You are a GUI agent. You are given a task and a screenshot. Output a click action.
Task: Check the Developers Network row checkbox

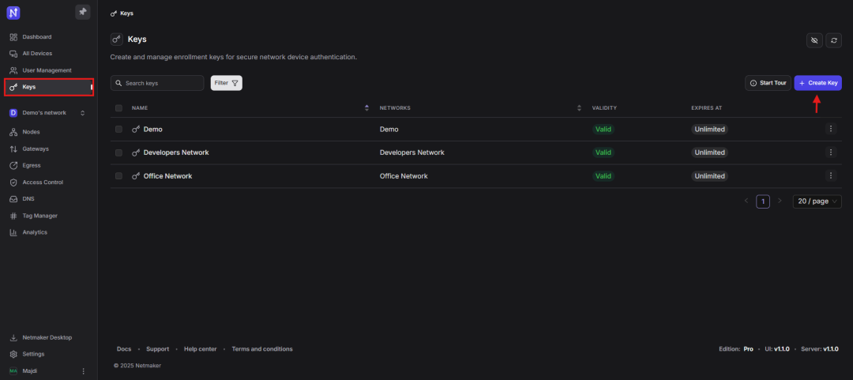click(118, 153)
